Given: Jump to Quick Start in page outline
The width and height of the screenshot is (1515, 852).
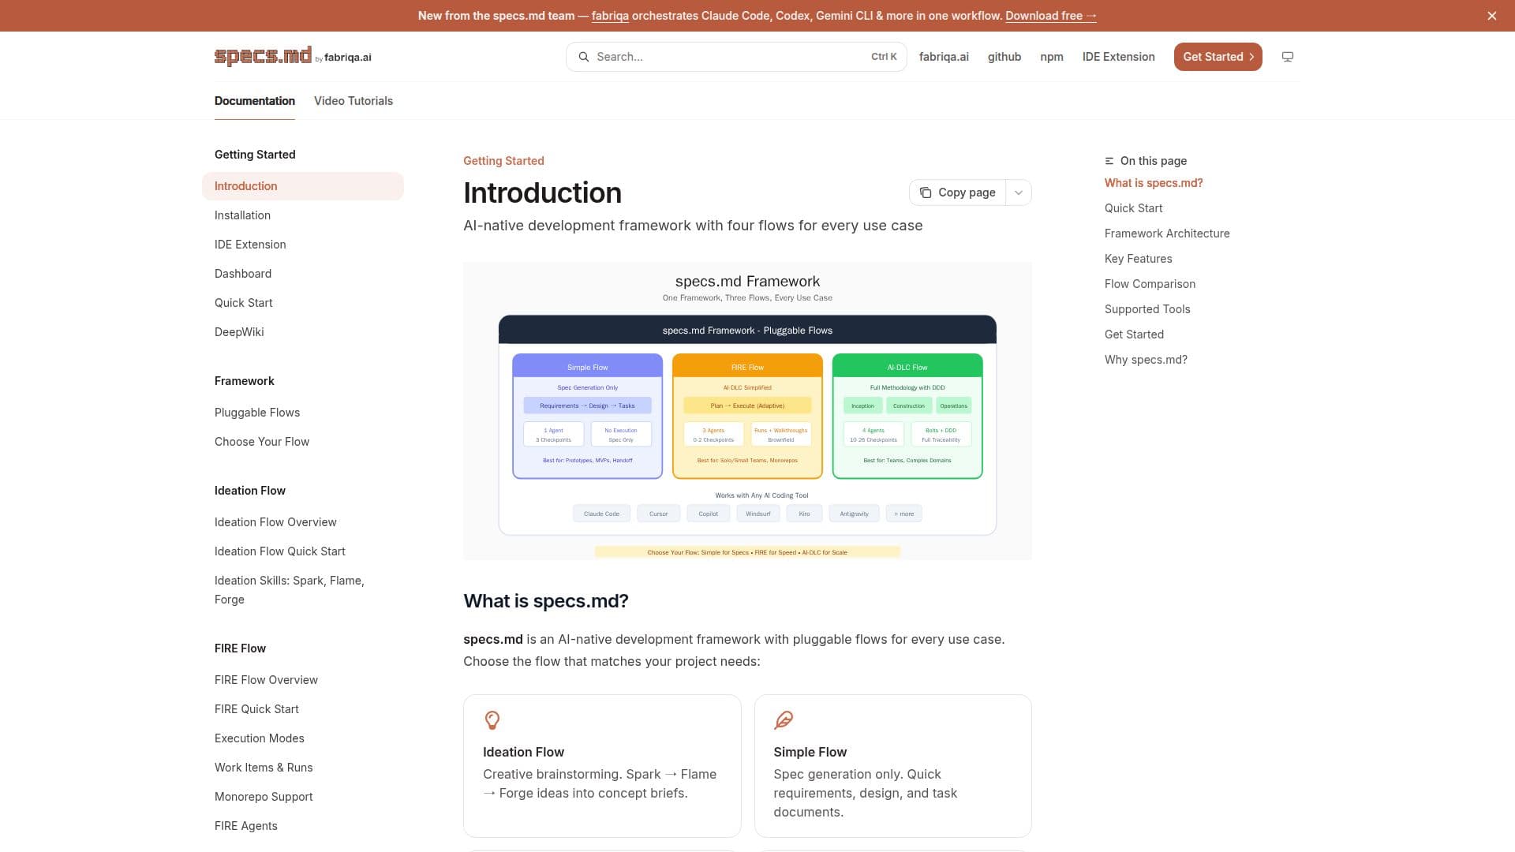Looking at the screenshot, I should [1133, 208].
